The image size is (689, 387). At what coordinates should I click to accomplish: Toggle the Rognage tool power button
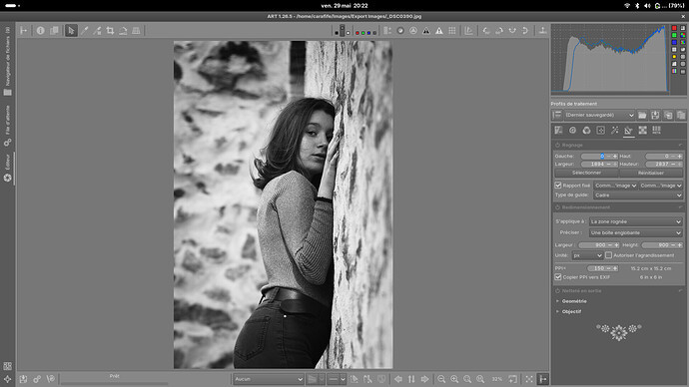(557, 145)
